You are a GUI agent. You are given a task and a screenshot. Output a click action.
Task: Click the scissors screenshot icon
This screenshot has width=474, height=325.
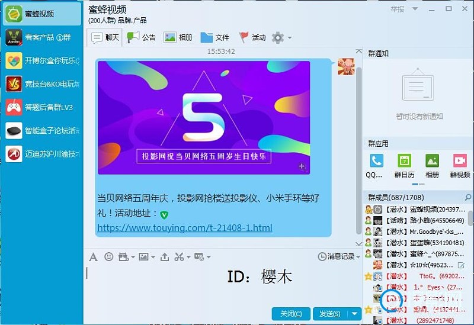coord(179,257)
